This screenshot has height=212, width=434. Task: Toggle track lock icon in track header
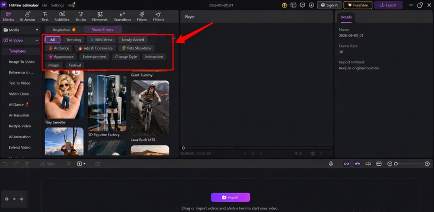7,199
